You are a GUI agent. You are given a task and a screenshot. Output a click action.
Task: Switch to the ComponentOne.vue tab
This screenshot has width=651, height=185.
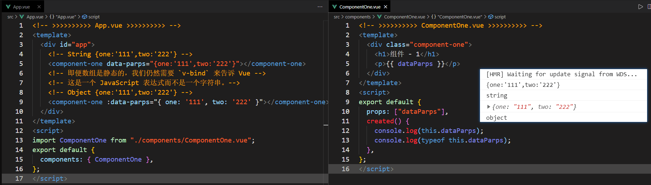(x=360, y=7)
